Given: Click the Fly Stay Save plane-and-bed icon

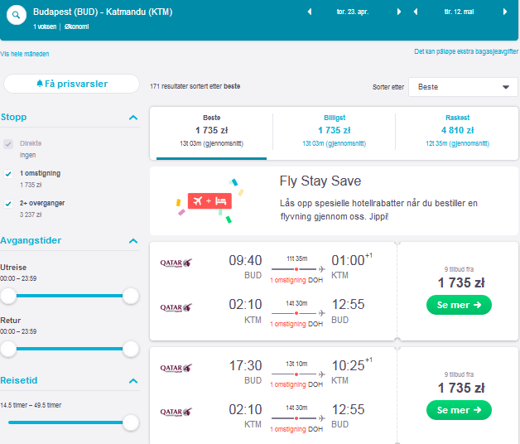Looking at the screenshot, I should [x=209, y=200].
